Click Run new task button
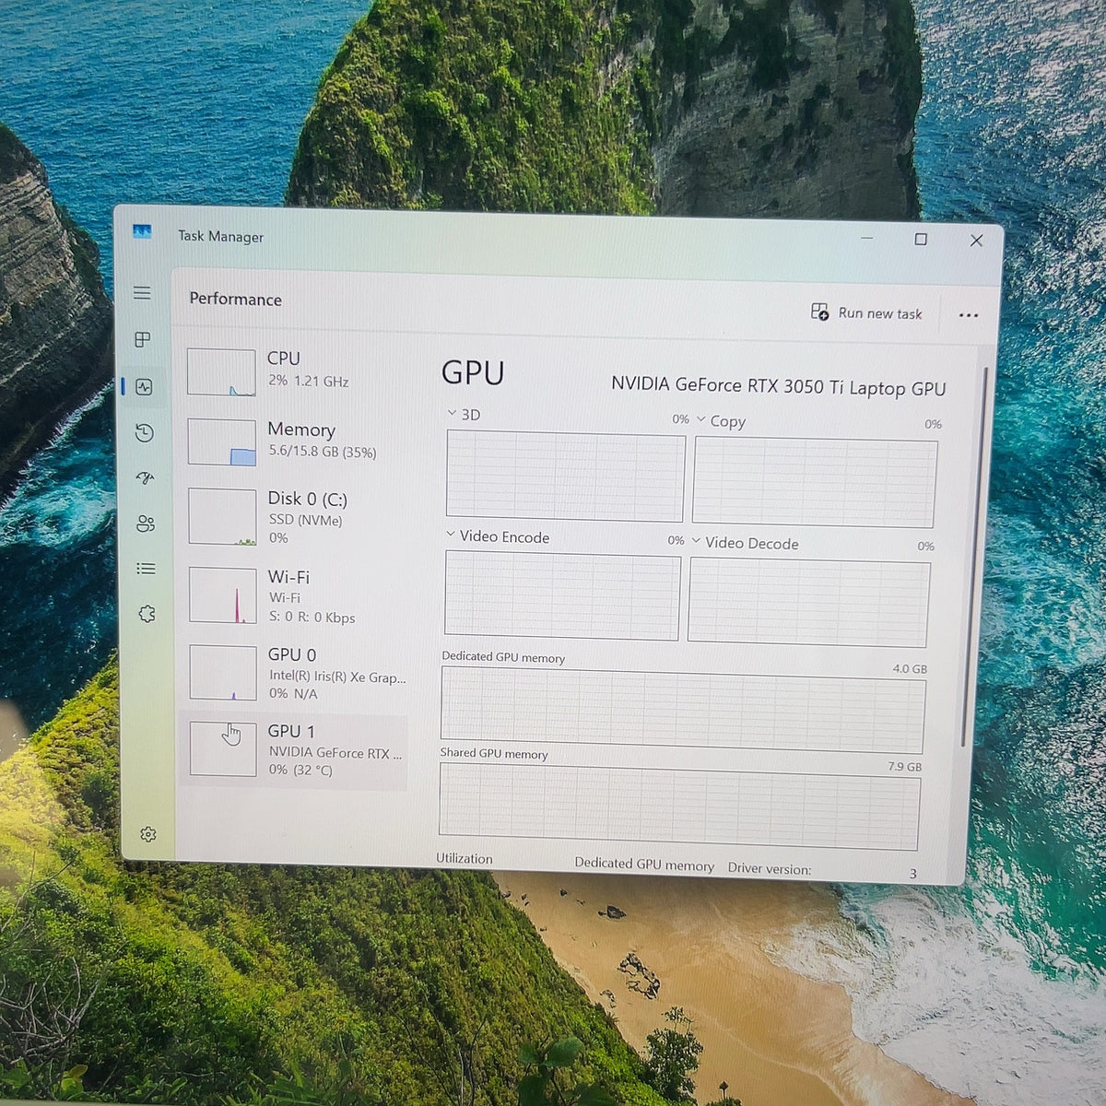The height and width of the screenshot is (1106, 1106). pos(866,313)
